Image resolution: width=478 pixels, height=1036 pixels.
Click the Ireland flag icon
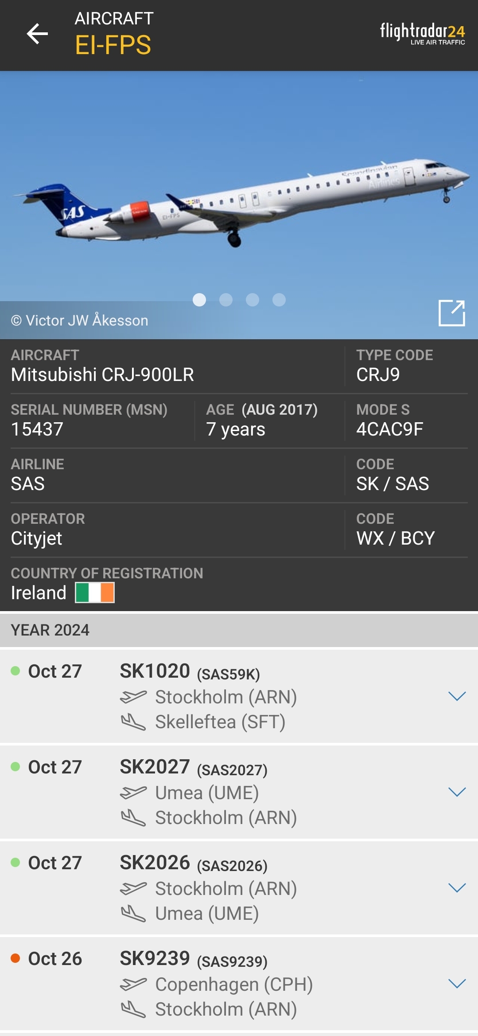(x=94, y=592)
